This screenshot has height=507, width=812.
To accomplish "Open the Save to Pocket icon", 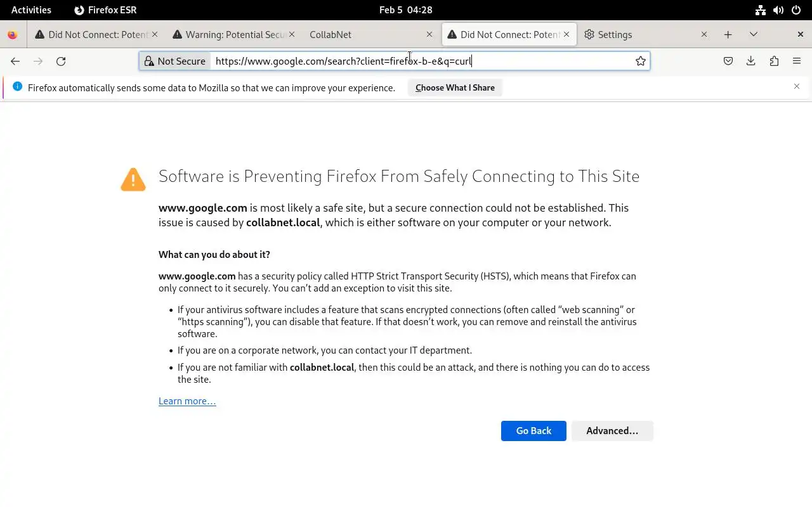I will tap(728, 61).
